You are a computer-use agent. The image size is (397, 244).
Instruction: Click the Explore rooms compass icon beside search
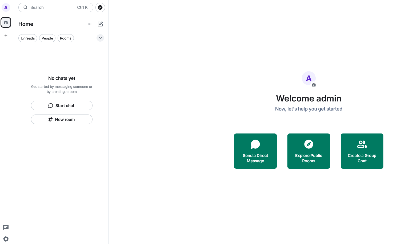[x=100, y=7]
